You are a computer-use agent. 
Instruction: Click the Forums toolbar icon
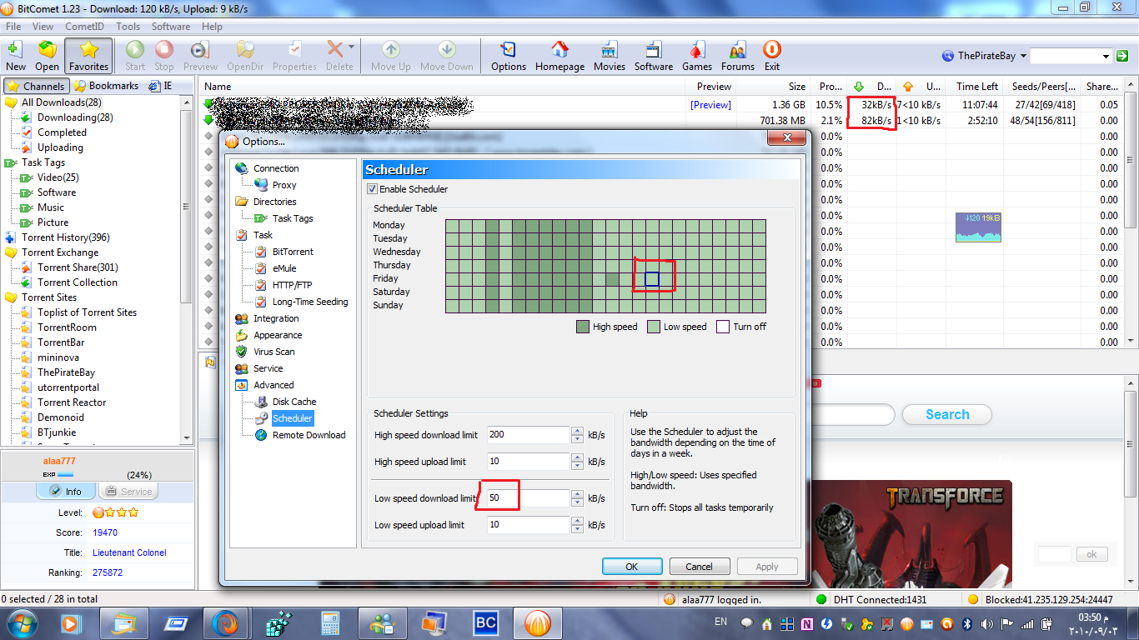pyautogui.click(x=737, y=56)
